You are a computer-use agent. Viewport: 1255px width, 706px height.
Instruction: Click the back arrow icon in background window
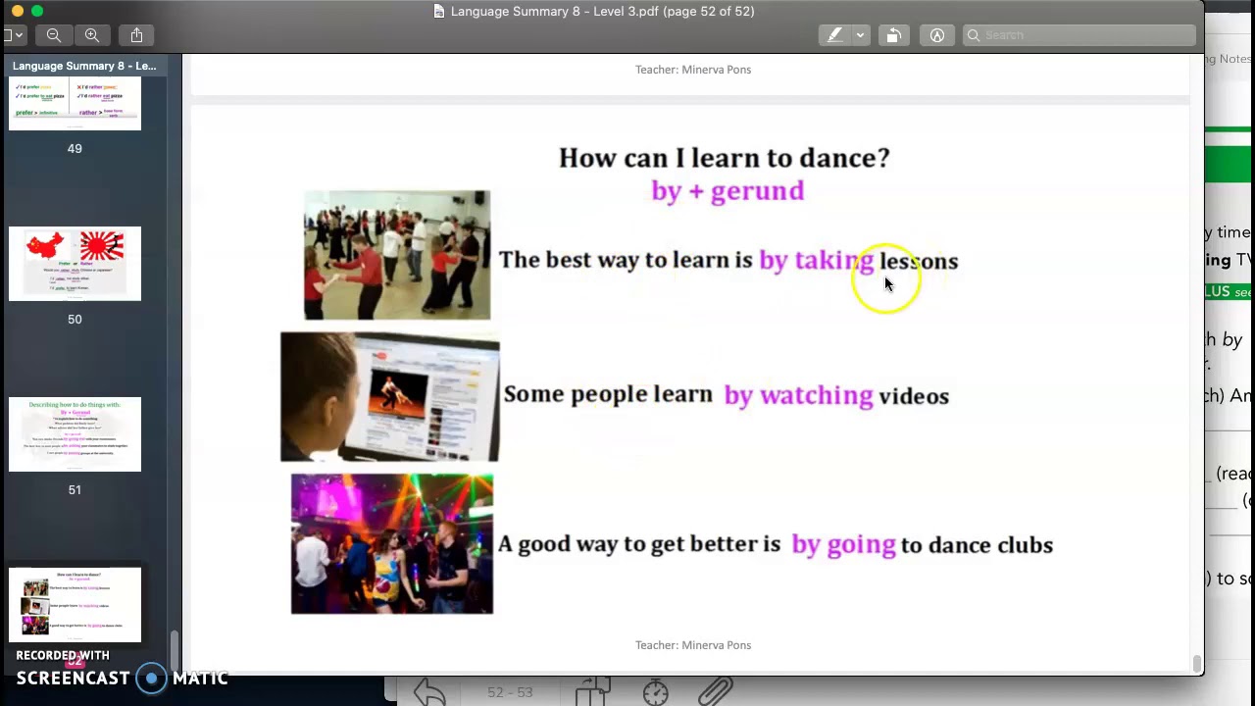pyautogui.click(x=429, y=692)
